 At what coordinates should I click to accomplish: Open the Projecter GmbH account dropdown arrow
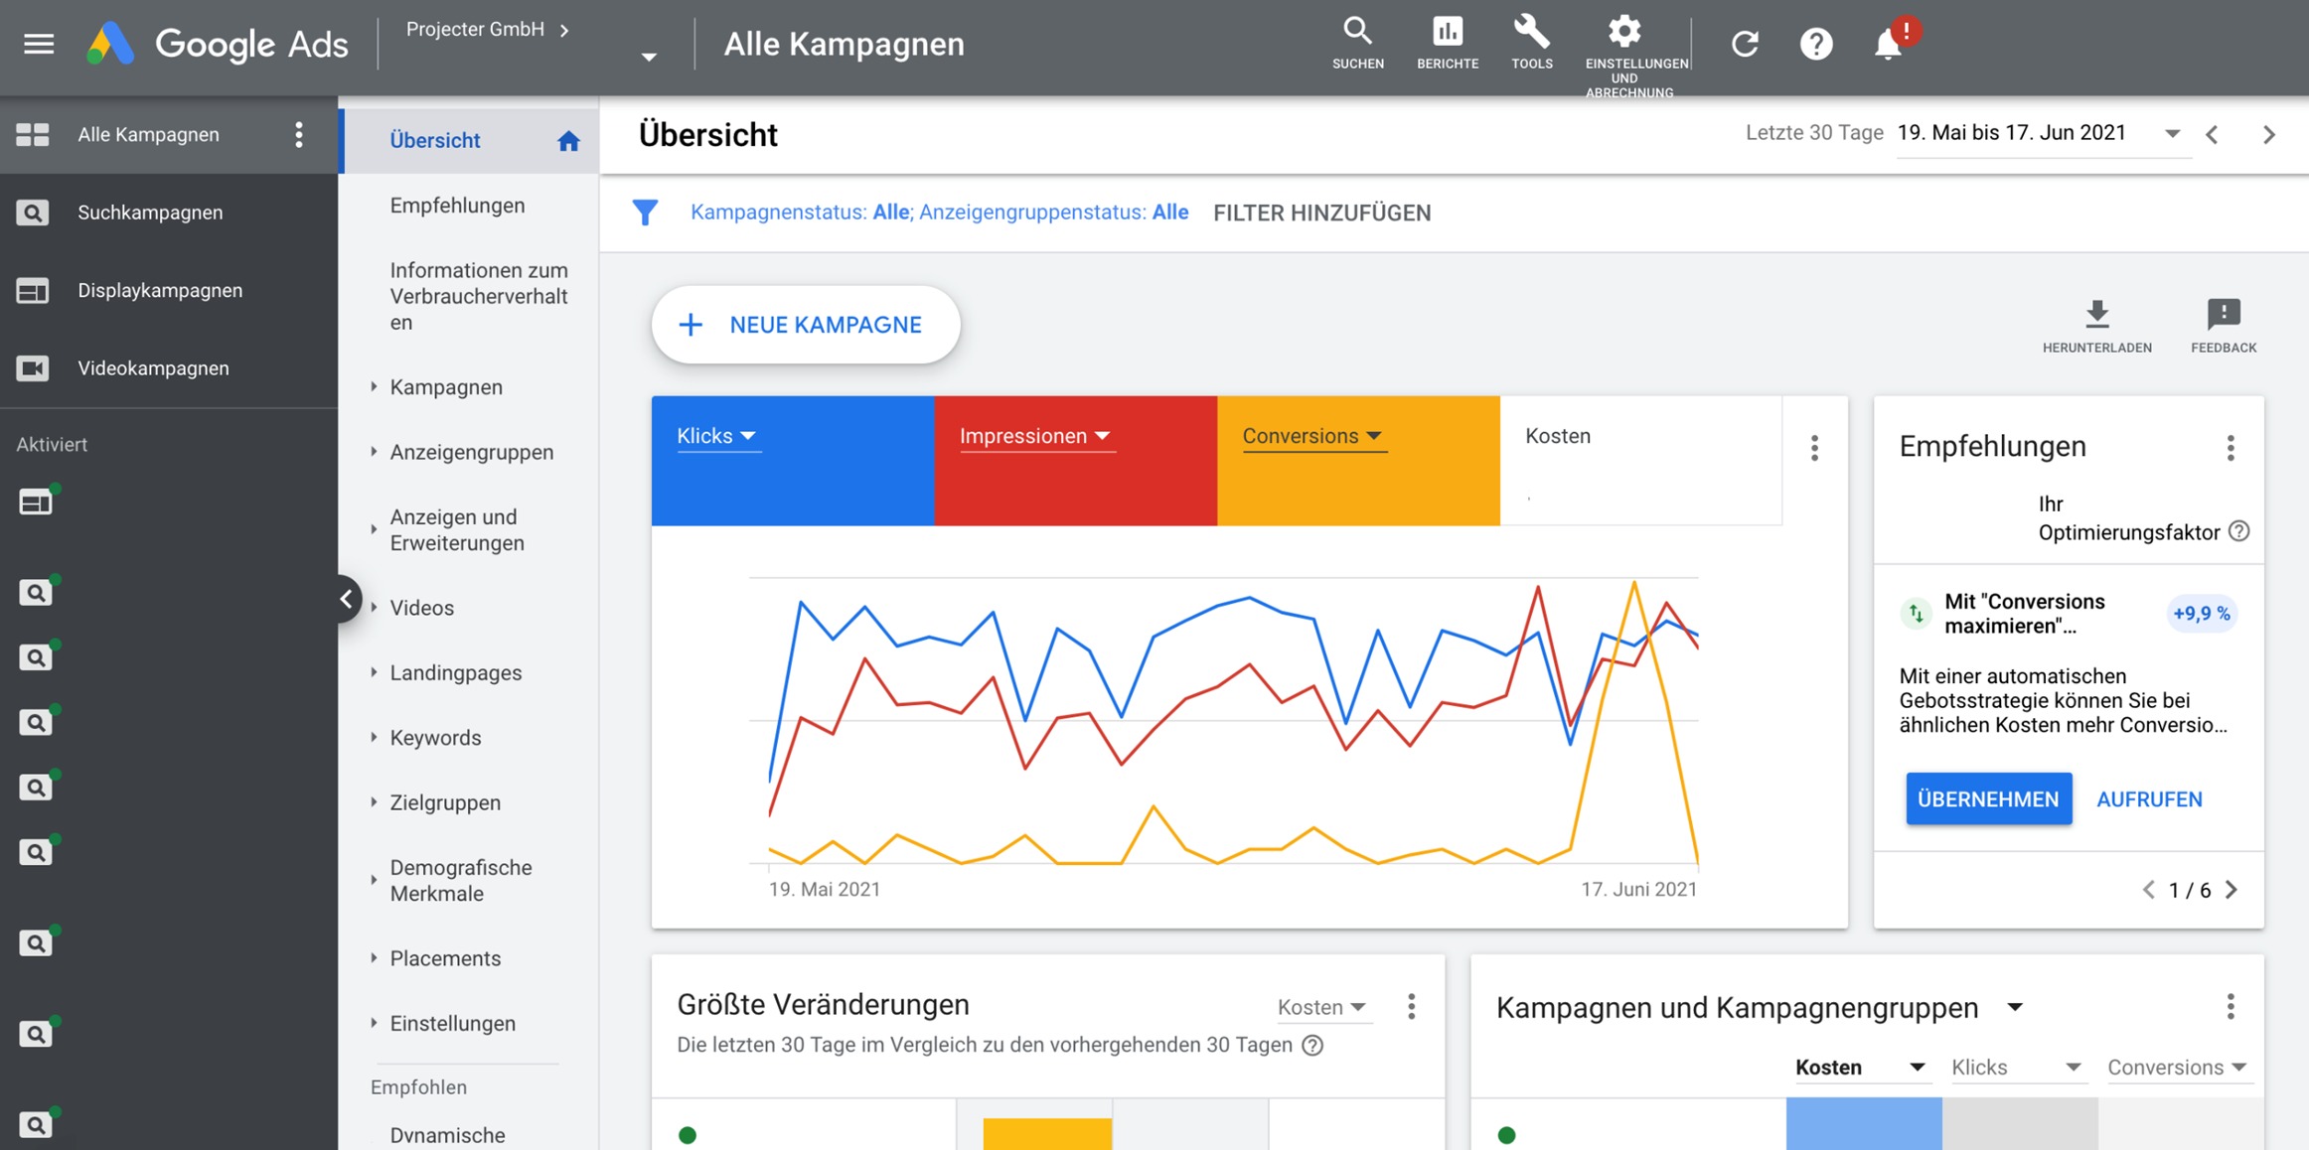click(649, 58)
